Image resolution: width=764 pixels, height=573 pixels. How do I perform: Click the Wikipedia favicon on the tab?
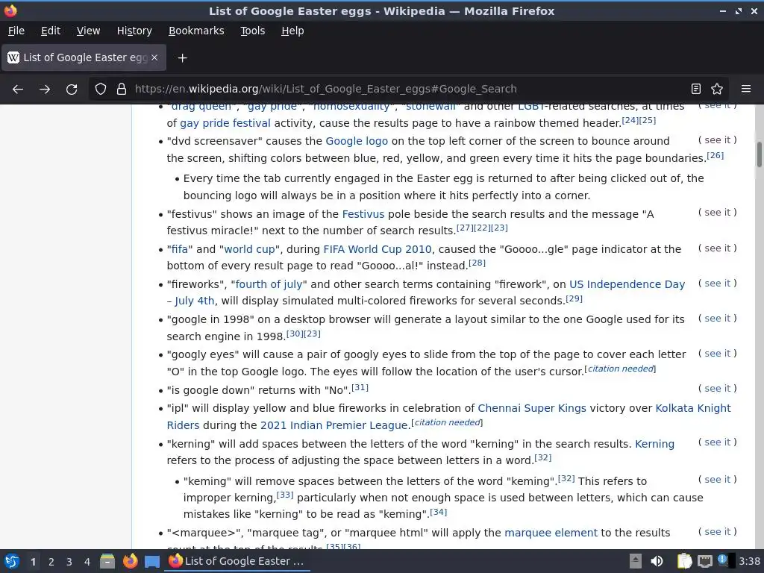pyautogui.click(x=13, y=57)
